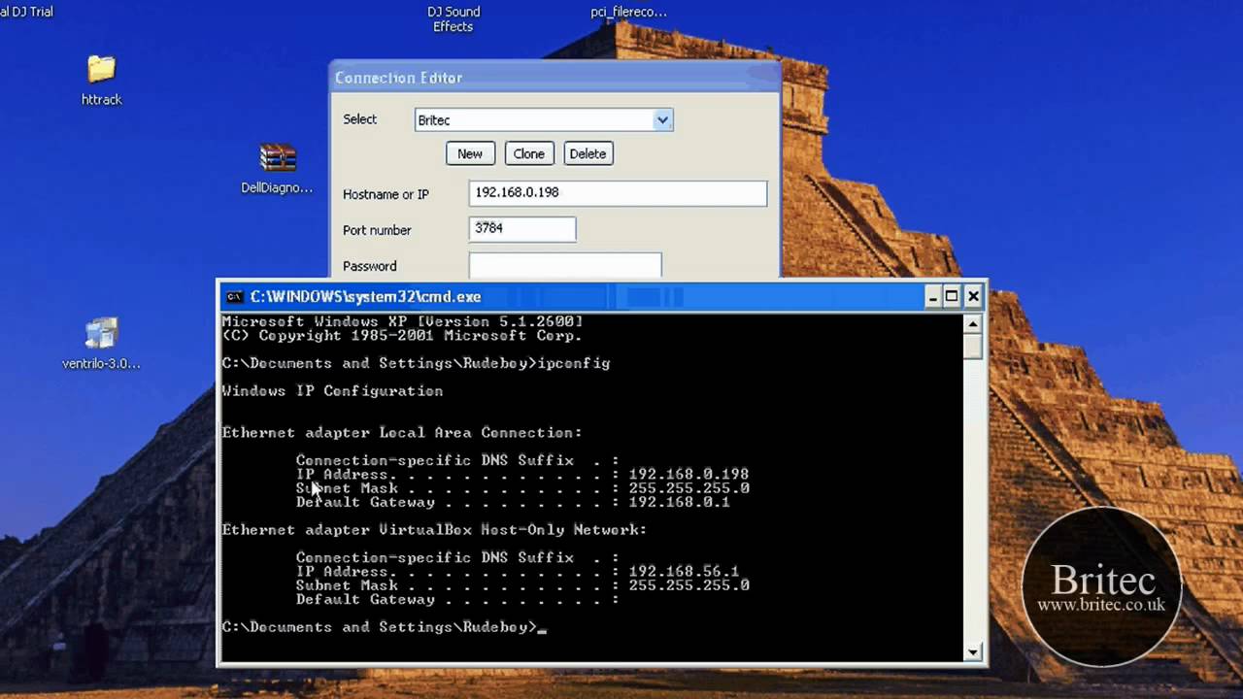The width and height of the screenshot is (1243, 699).
Task: Click the Connection Editor title bar
Action: point(554,78)
